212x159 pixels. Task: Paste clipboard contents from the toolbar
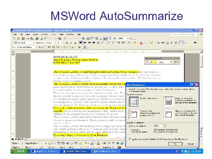tap(60, 39)
